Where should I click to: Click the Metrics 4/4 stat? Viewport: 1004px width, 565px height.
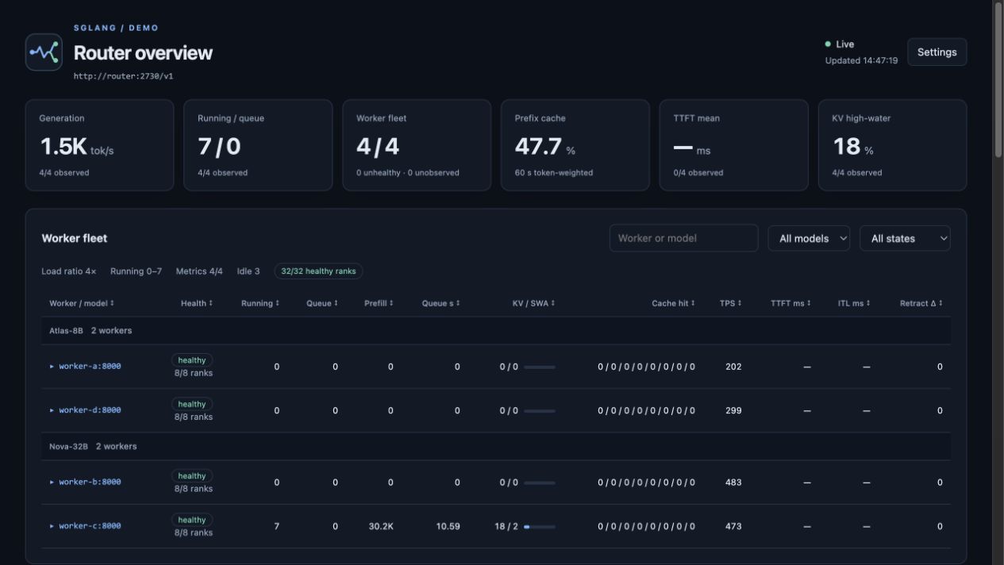(x=199, y=271)
